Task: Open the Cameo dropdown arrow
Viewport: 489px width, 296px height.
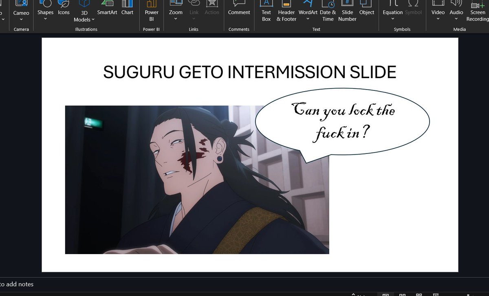Action: (21, 20)
